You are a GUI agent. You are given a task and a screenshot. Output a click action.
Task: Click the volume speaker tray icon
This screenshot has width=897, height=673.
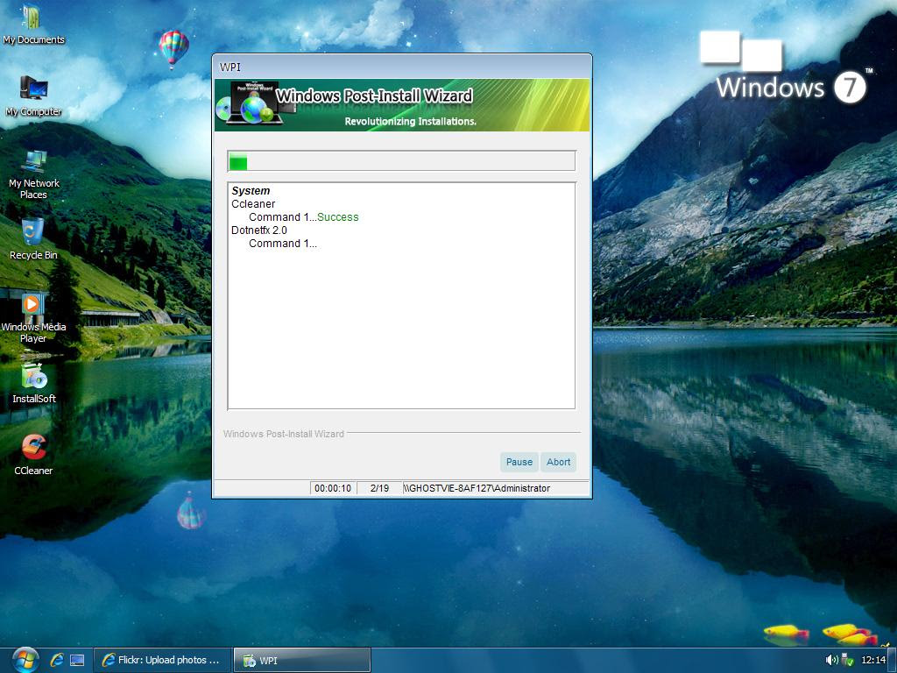pyautogui.click(x=832, y=660)
